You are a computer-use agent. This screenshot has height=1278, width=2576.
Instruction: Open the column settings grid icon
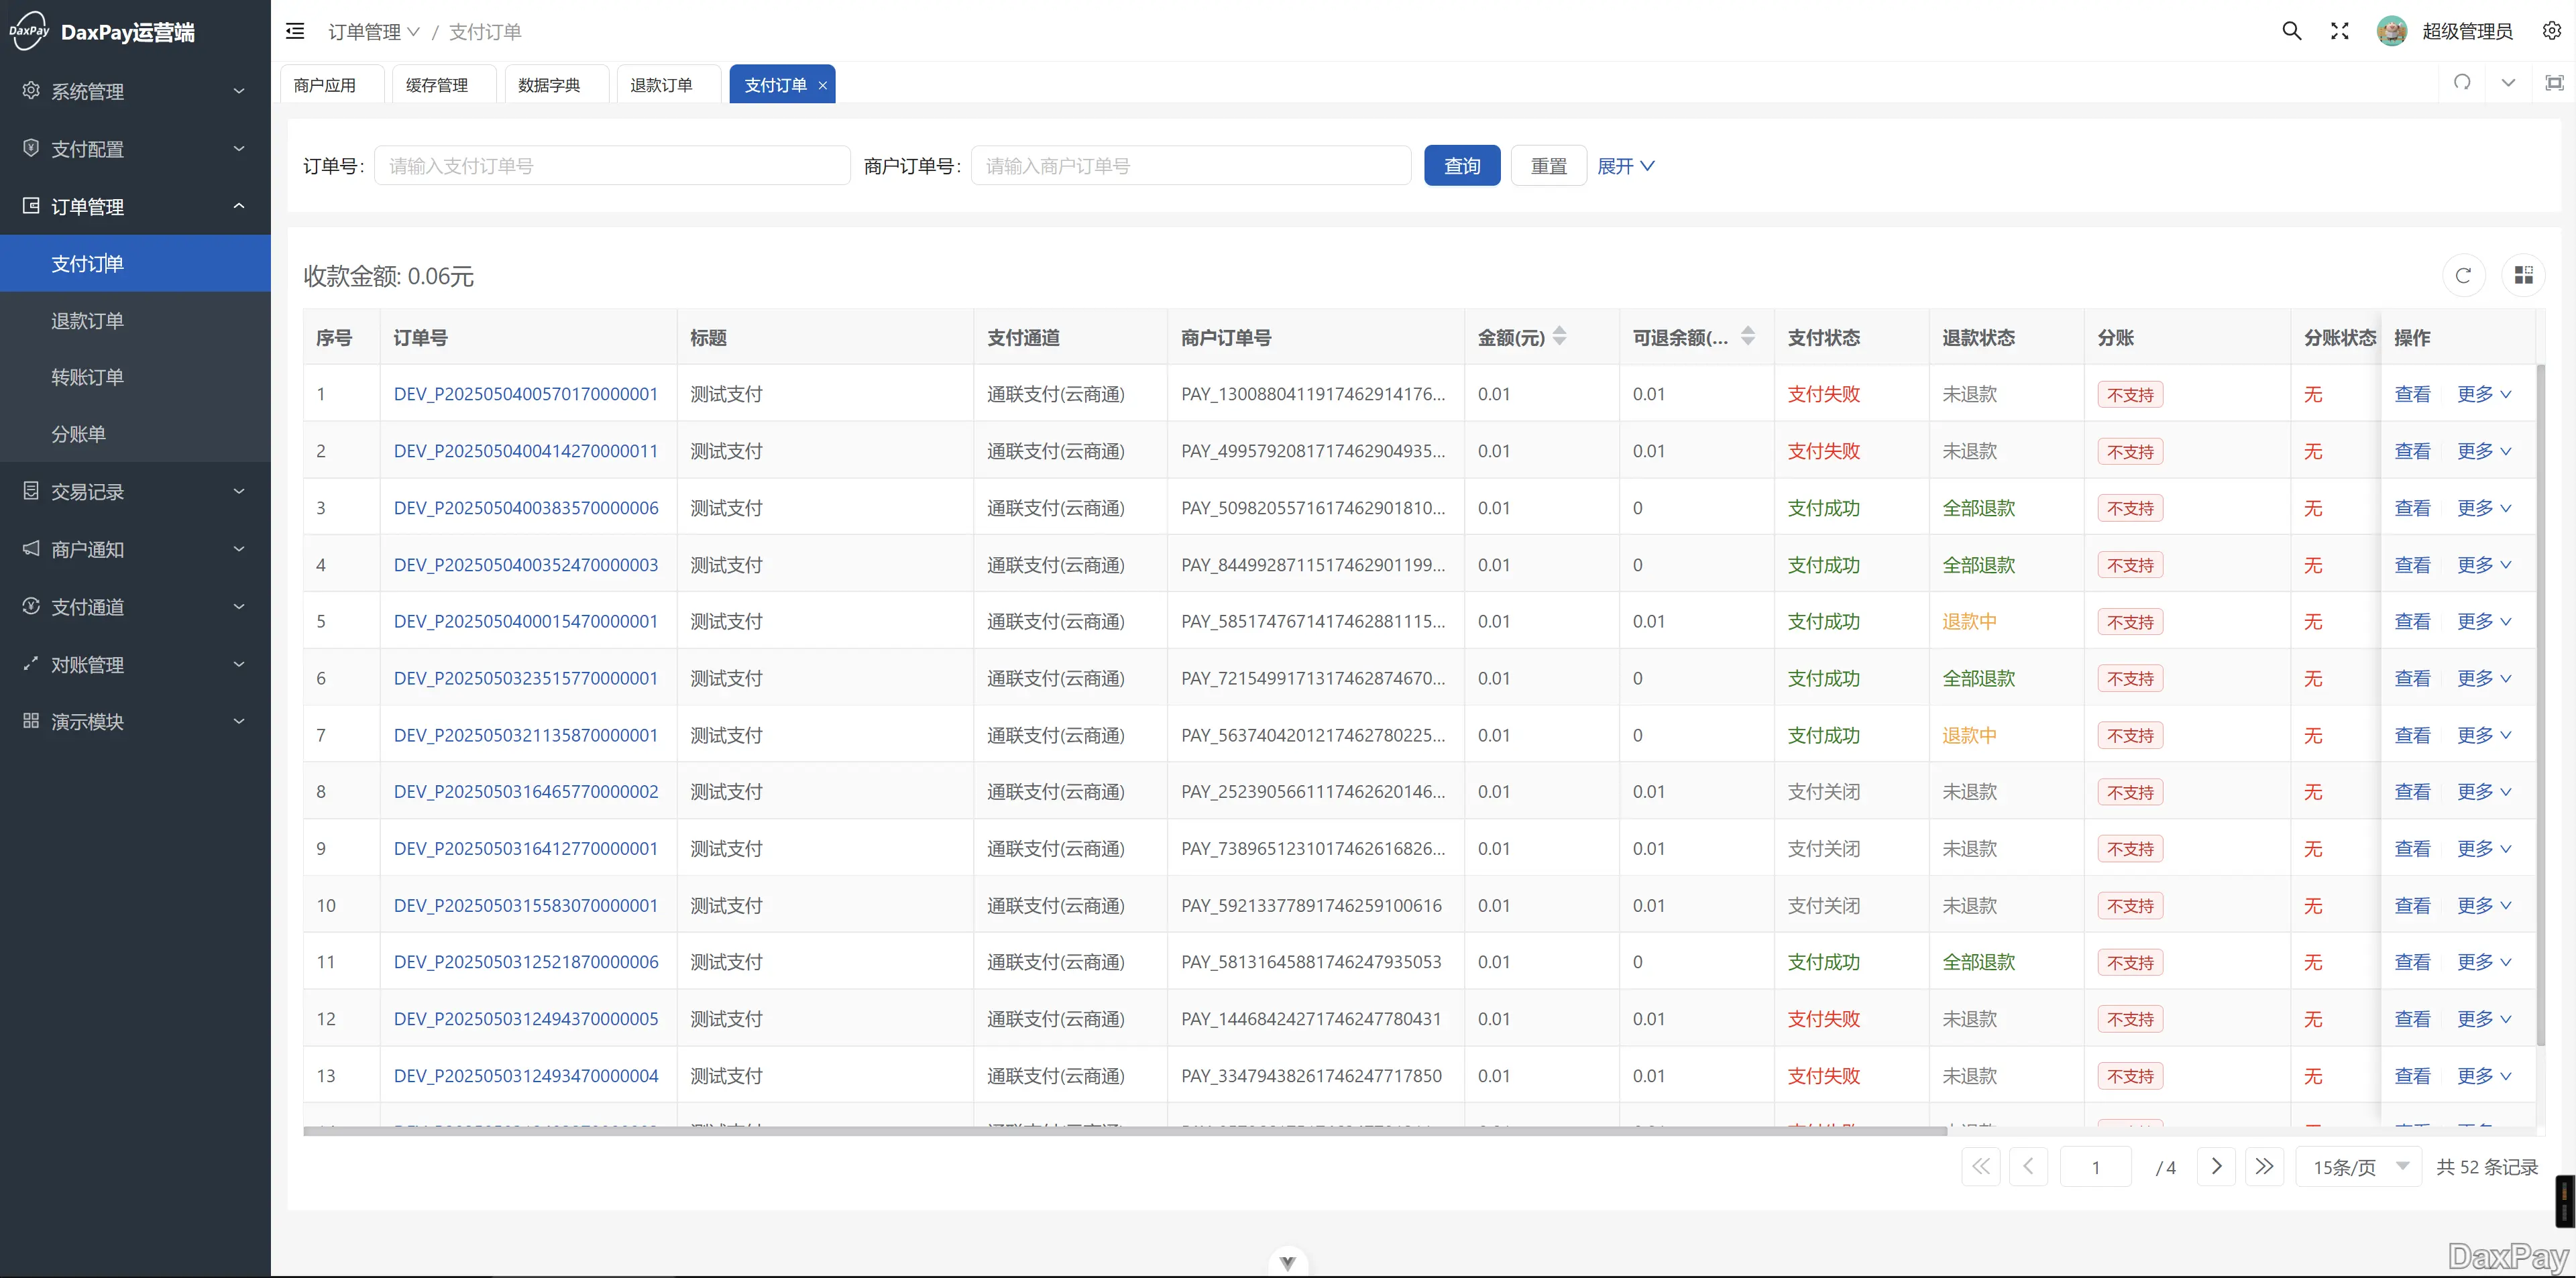point(2523,276)
